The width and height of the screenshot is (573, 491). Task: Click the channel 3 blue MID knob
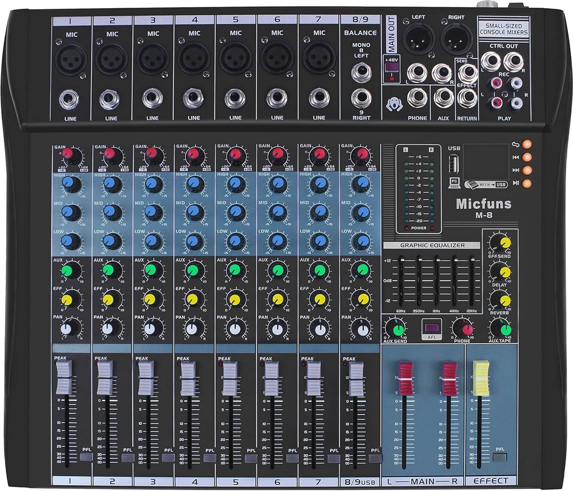point(152,212)
